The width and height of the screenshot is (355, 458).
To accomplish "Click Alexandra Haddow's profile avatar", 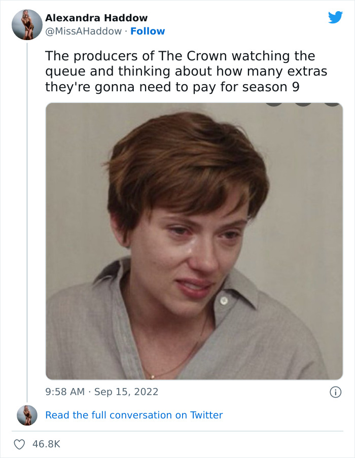I will click(x=27, y=24).
